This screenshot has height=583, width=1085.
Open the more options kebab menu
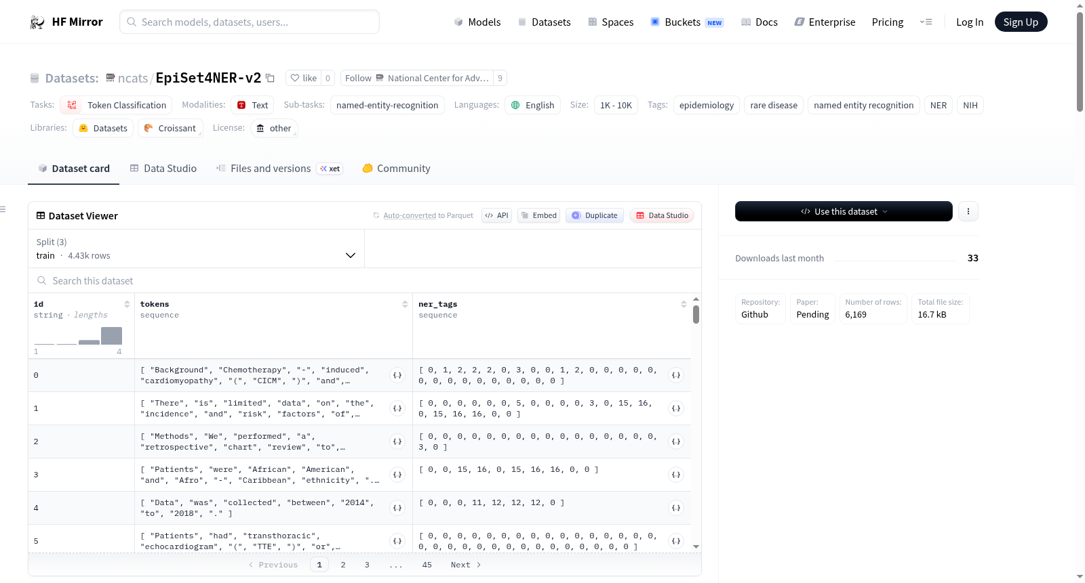click(968, 211)
